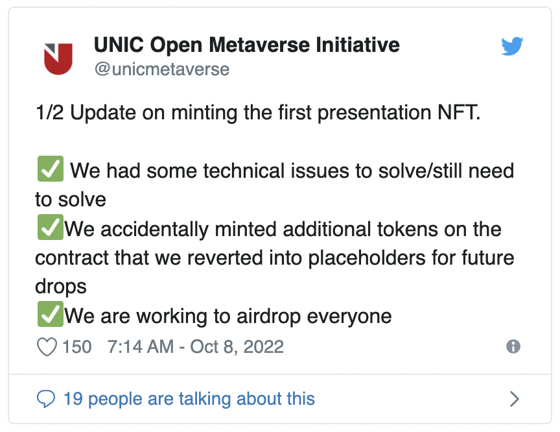
Task: Open the UNIC Open Metaverse Initiative profile name
Action: [247, 45]
